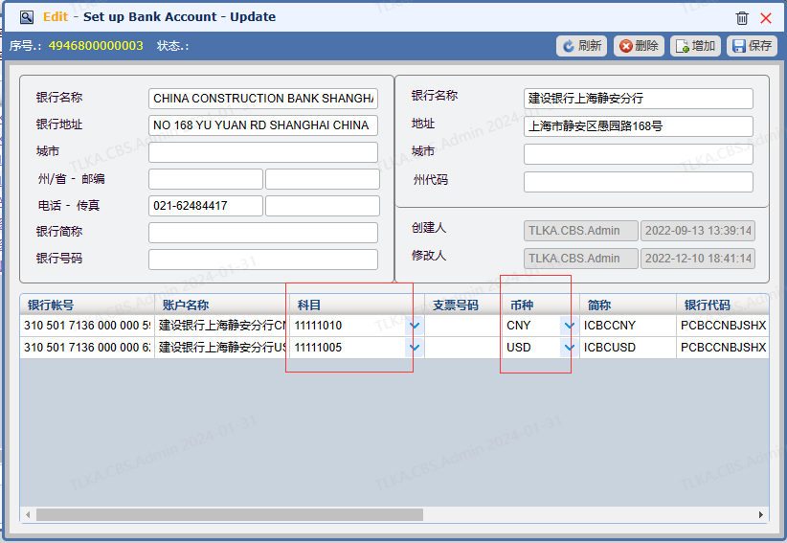Open the currency dropdown showing USD
The height and width of the screenshot is (543, 787).
pos(569,348)
